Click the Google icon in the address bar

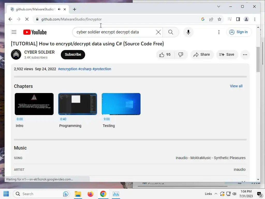(x=203, y=19)
